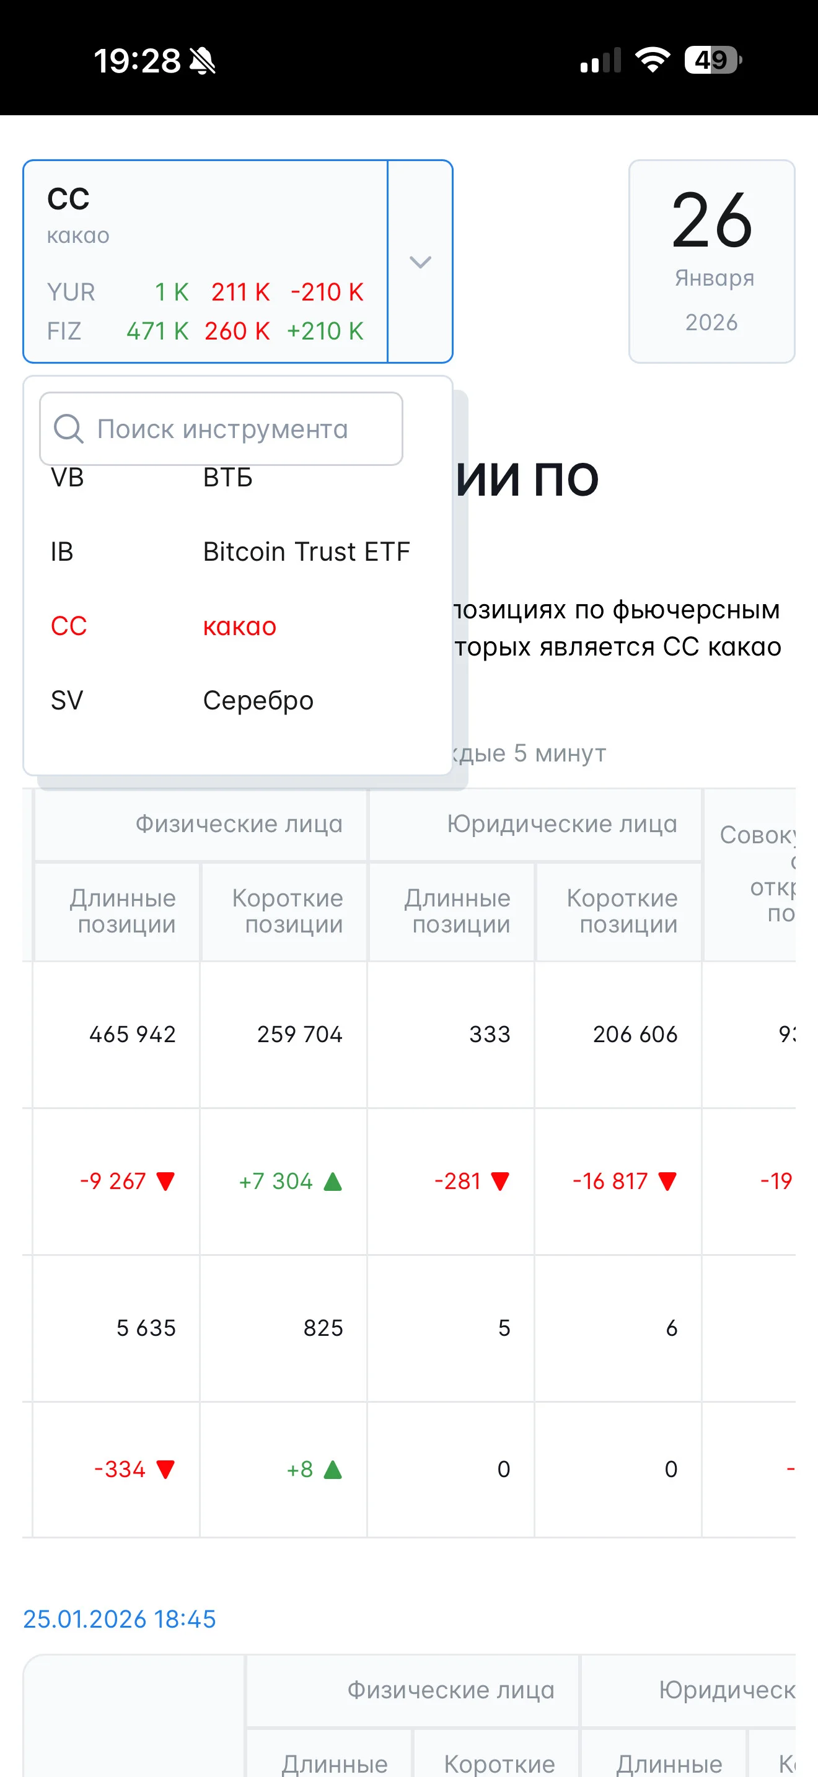This screenshot has width=818, height=1777.
Task: Select SV Серебро instrument
Action: [237, 701]
